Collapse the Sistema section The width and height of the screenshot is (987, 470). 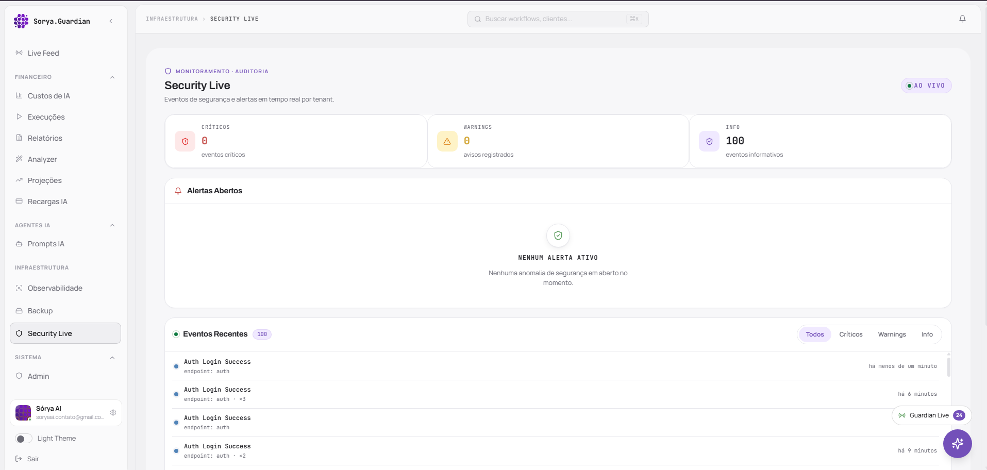(x=112, y=358)
